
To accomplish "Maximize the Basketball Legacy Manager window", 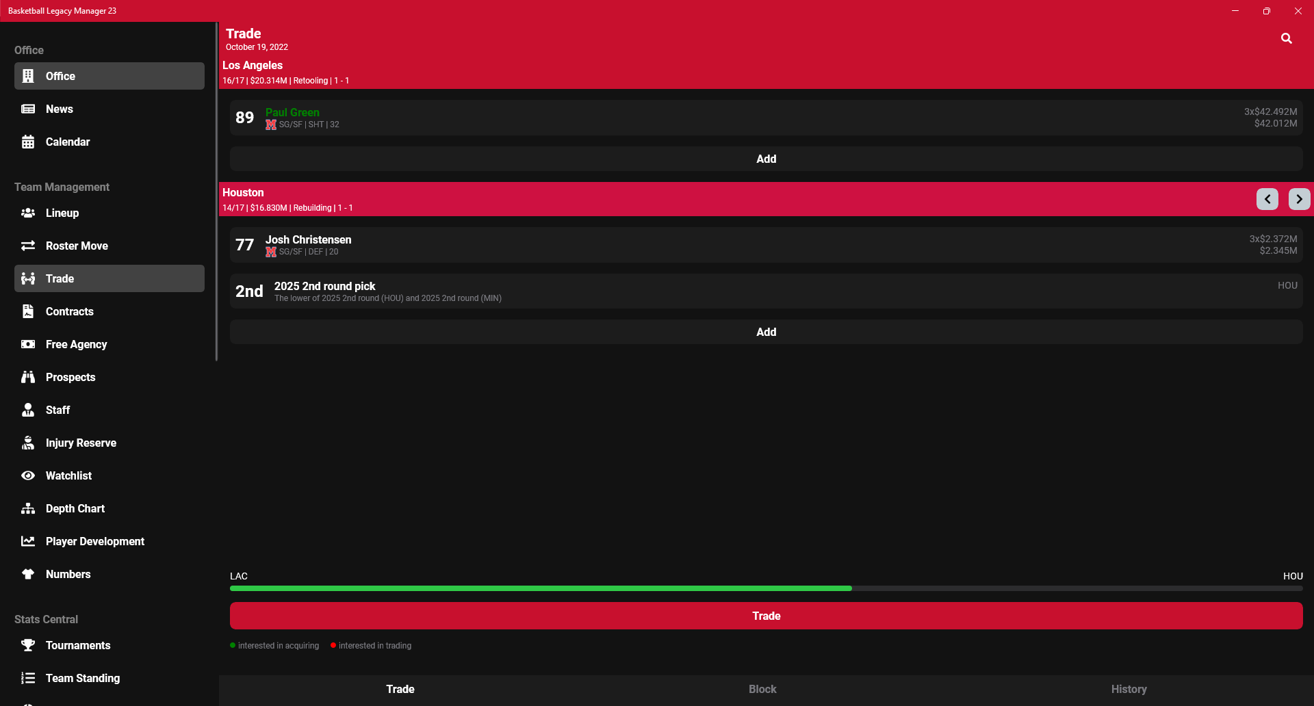I will [1267, 11].
